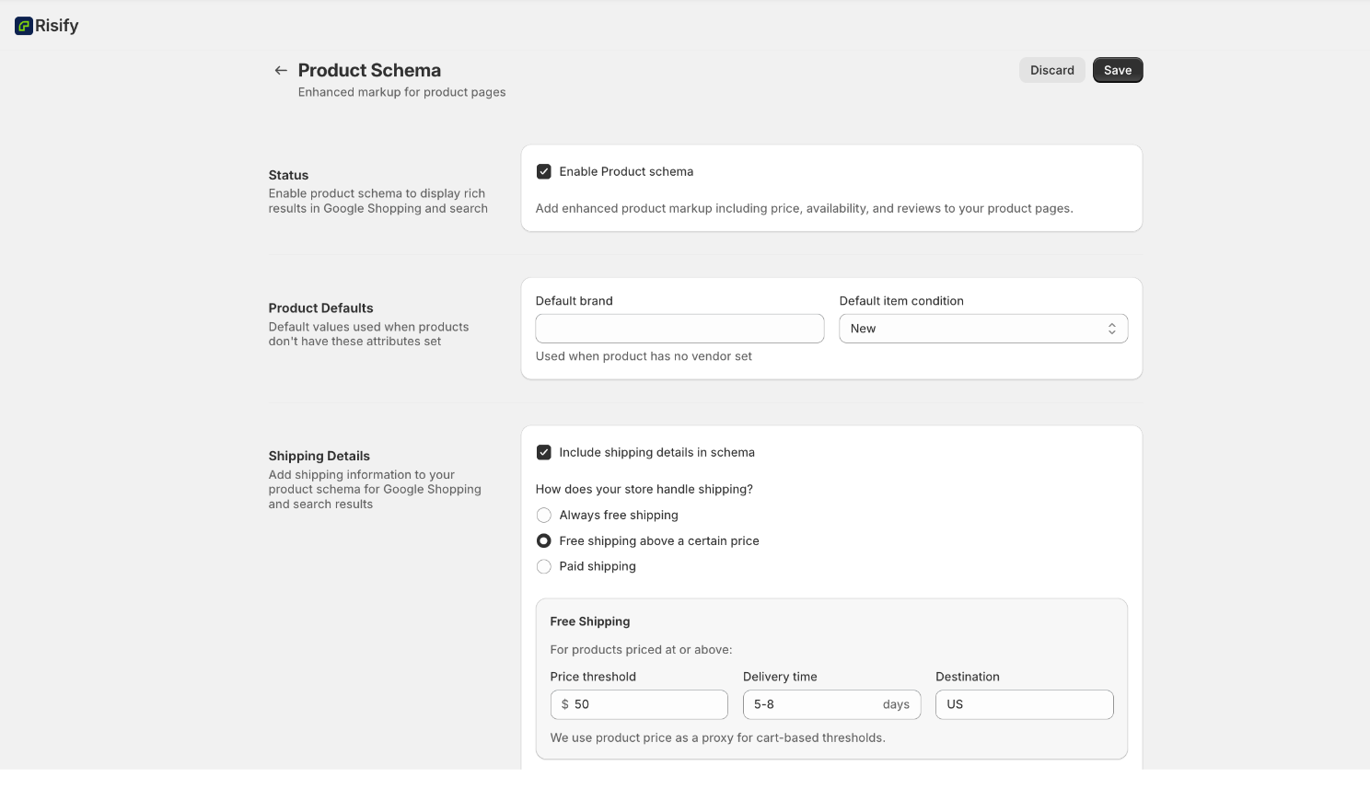Uncheck Include shipping details in schema
The width and height of the screenshot is (1370, 789).
pos(544,453)
